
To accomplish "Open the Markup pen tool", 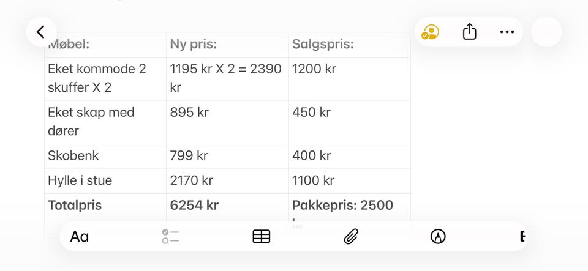I will pos(437,237).
